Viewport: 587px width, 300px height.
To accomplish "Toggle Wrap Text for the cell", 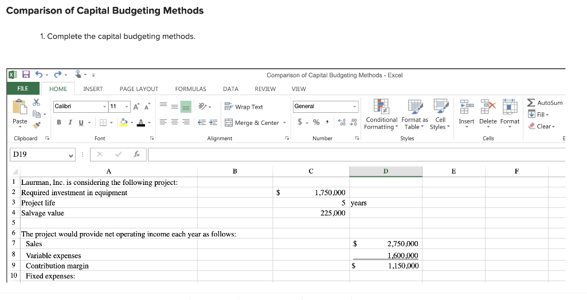I will [x=244, y=106].
